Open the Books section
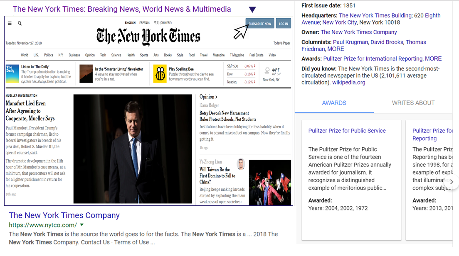This screenshot has height=256, width=459. point(168,55)
